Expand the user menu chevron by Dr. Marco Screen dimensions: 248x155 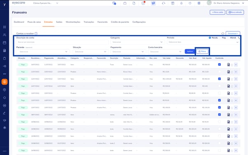point(243,3)
